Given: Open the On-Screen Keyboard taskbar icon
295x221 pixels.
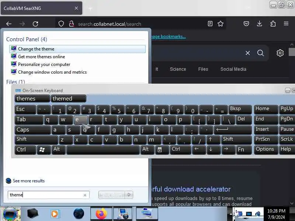Looking at the screenshot, I should 147,214.
